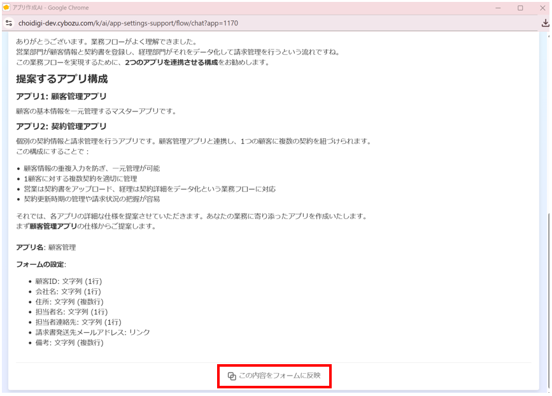Image resolution: width=552 pixels, height=396 pixels.
Task: Click the copy icon beside この内容をフォームに反映
Action: 232,376
